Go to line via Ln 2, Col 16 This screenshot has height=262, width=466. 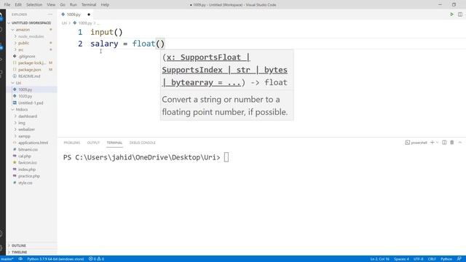380,259
